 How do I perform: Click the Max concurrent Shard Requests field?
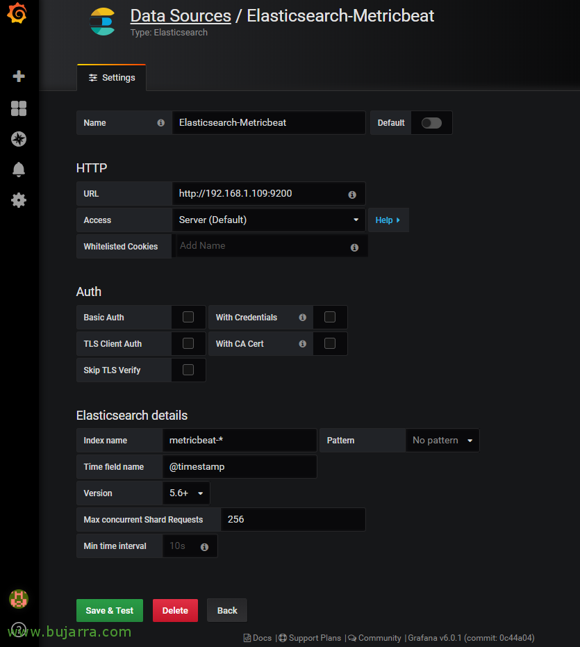[293, 520]
